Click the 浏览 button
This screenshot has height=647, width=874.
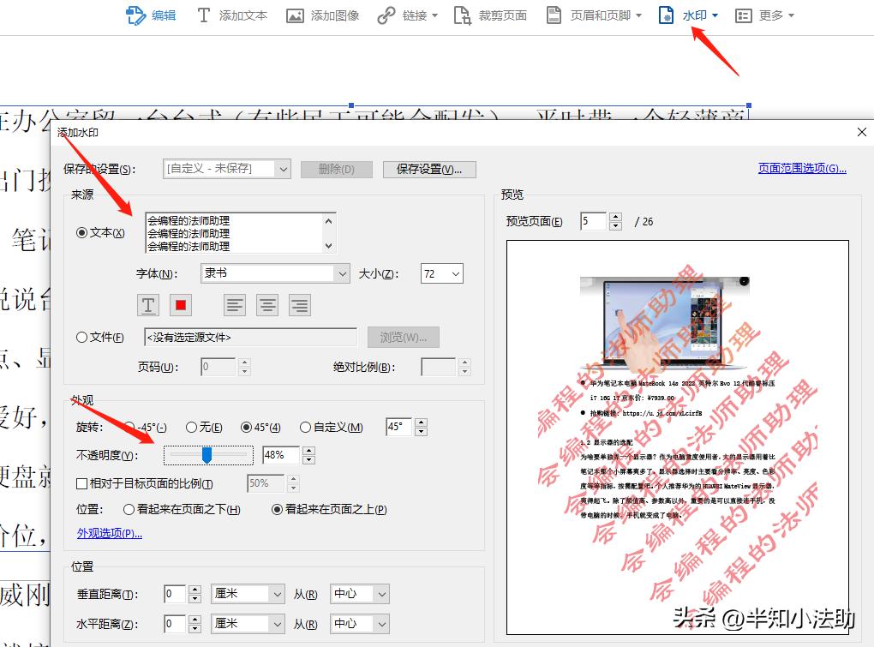pos(403,337)
